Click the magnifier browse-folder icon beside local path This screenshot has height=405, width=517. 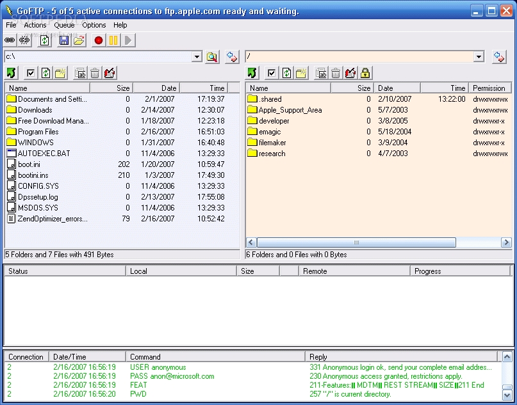[x=212, y=57]
